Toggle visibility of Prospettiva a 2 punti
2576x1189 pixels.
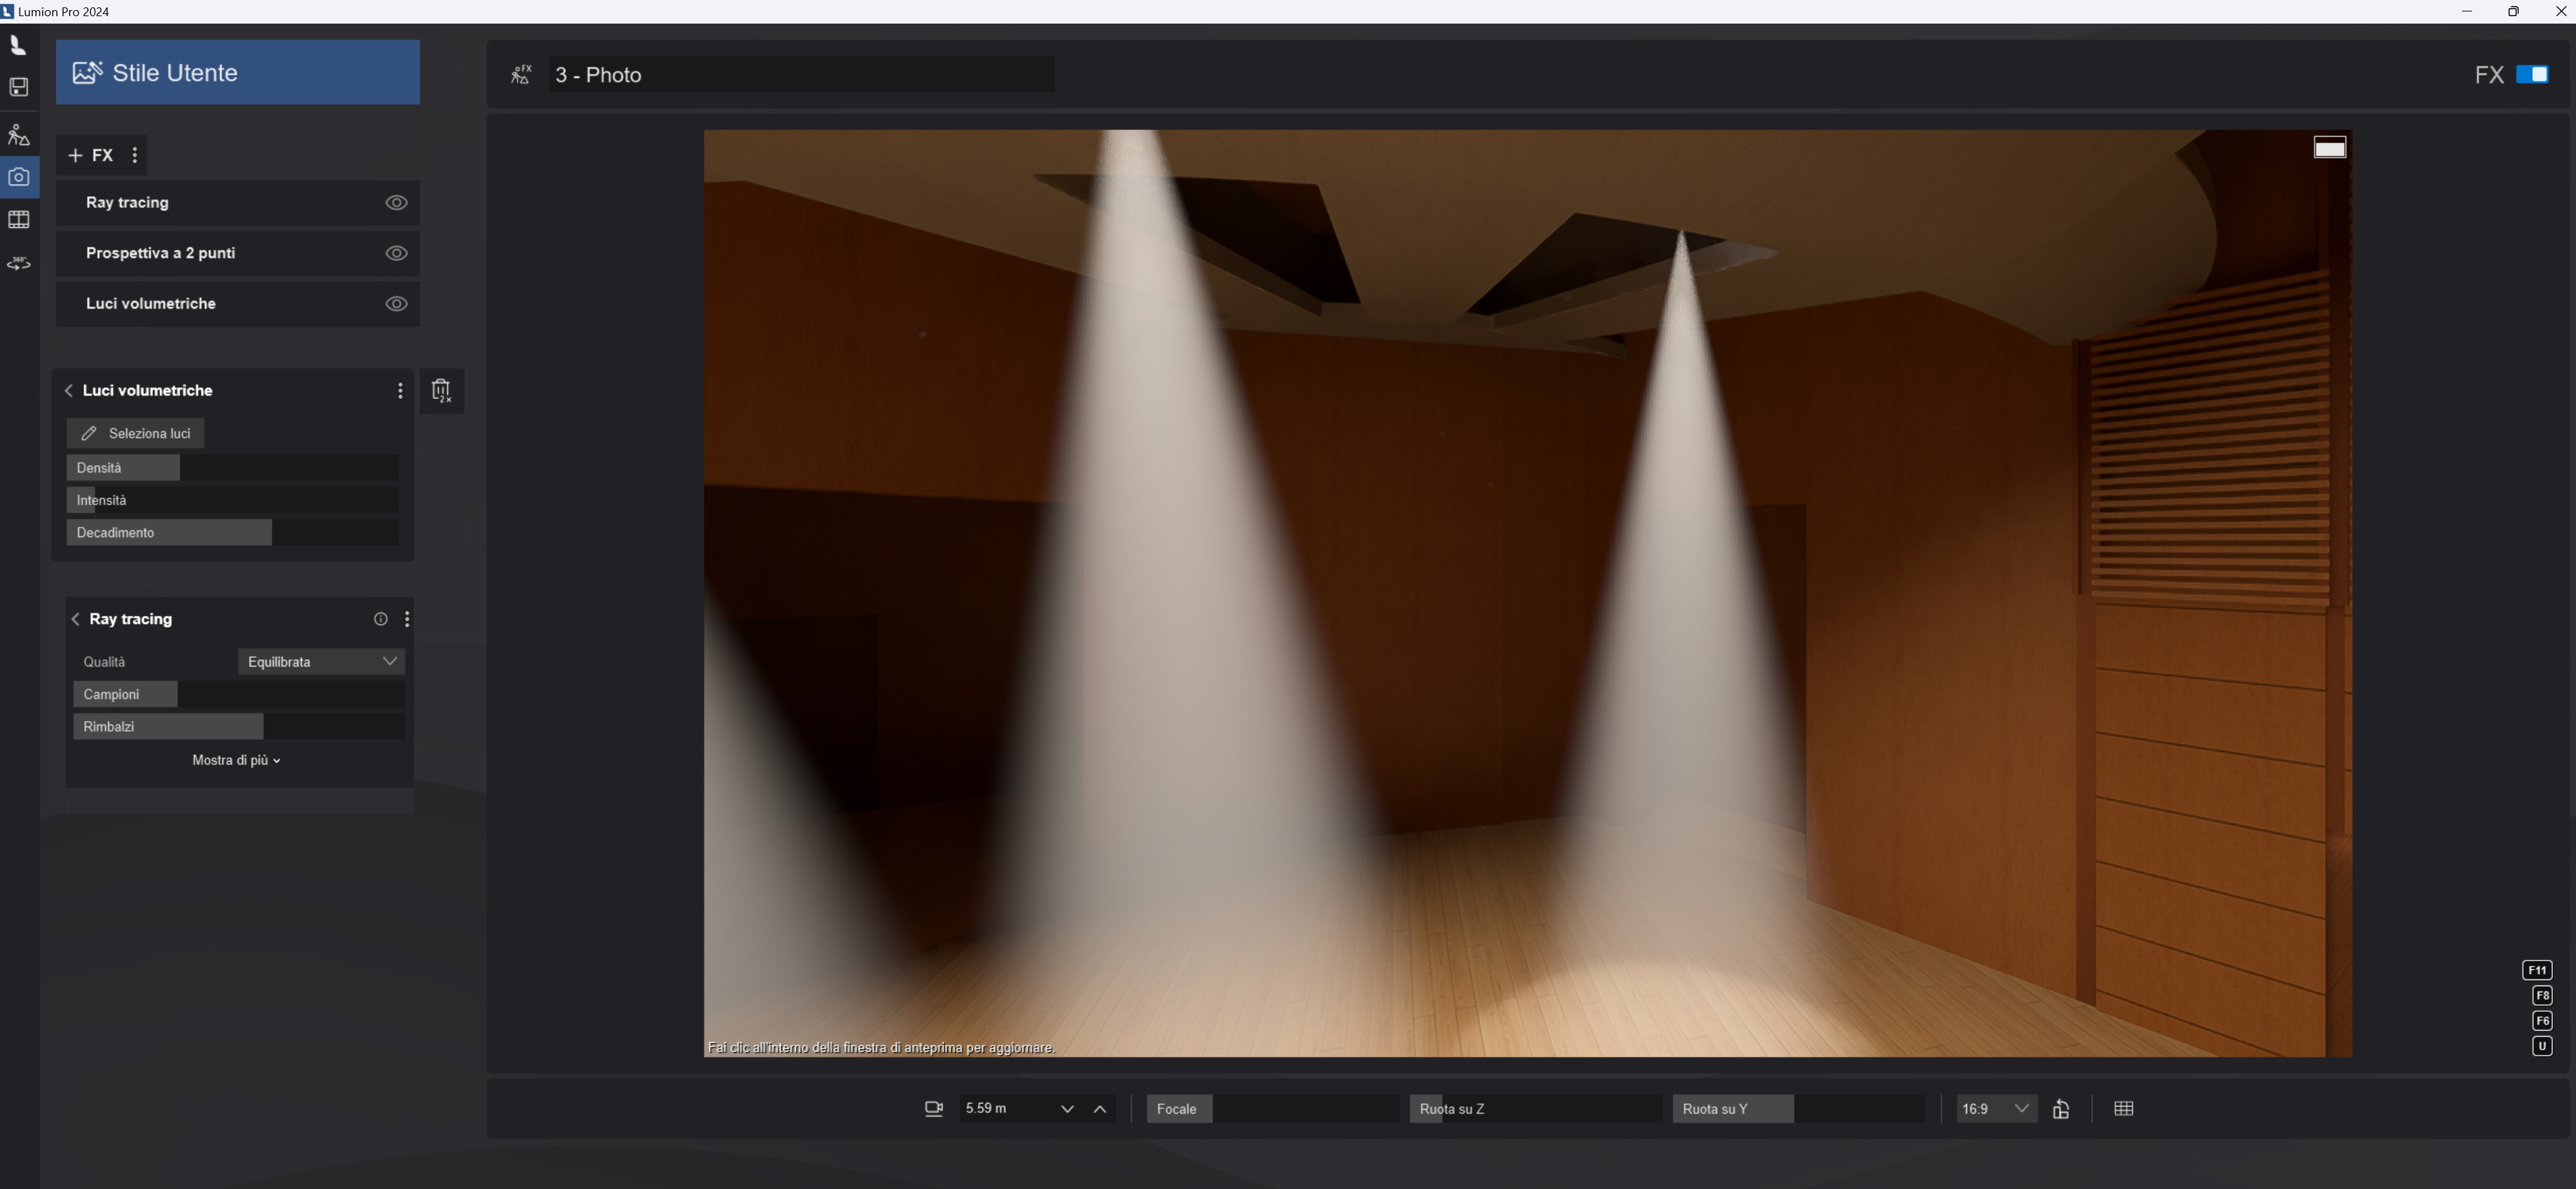(397, 253)
